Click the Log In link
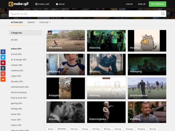Screen dimensions: 175x131 click(x=129, y=4)
